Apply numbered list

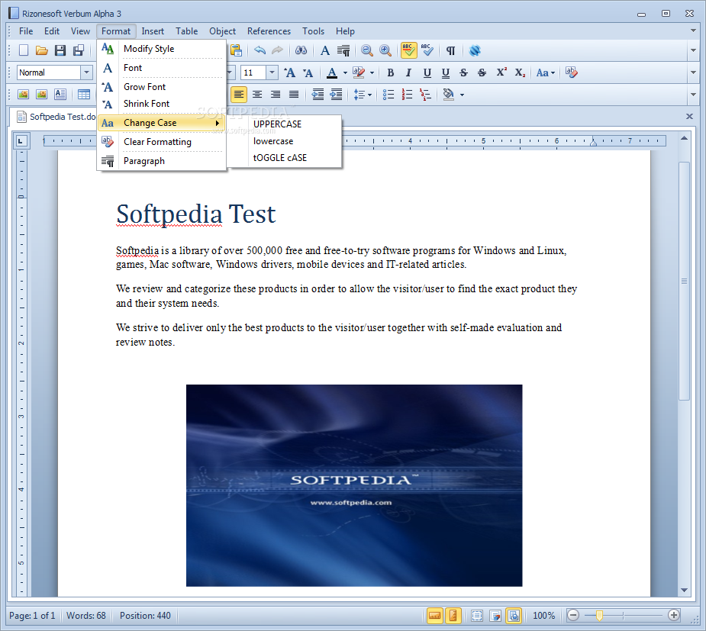tap(407, 95)
